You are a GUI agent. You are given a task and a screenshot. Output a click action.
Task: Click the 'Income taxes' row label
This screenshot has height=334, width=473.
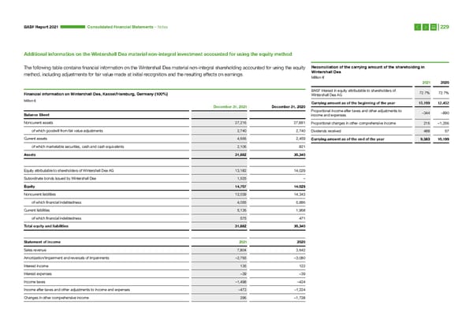[35, 282]
